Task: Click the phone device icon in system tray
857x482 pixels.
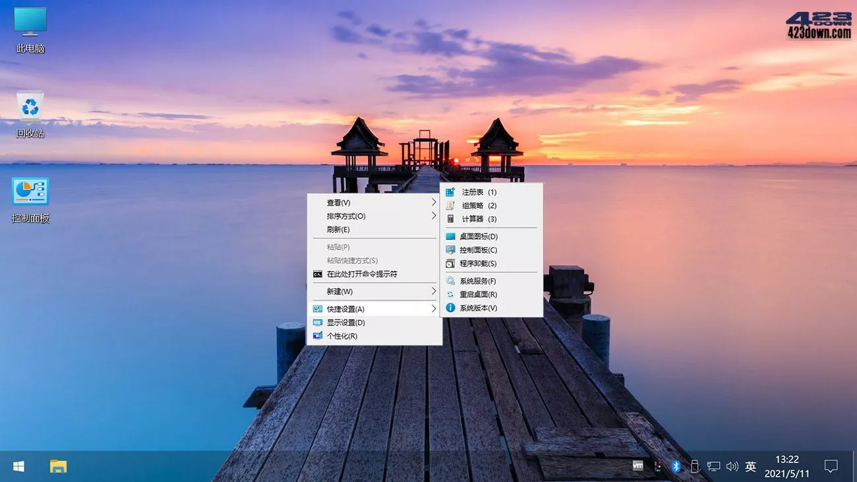Action: click(x=695, y=466)
